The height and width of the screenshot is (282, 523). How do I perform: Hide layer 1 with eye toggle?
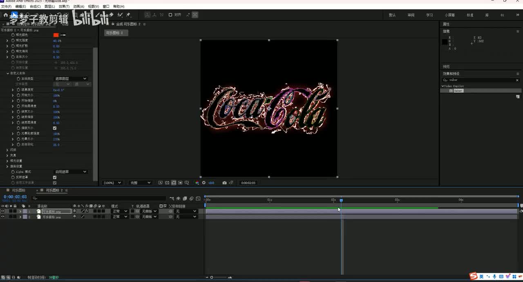click(3, 211)
